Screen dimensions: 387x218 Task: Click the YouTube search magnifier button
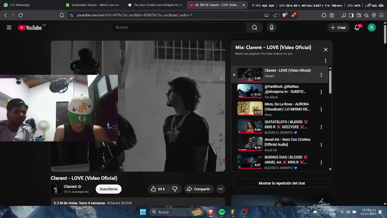(x=255, y=28)
